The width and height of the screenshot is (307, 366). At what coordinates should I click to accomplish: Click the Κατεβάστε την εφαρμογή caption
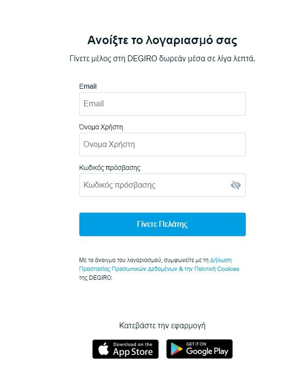(163, 325)
